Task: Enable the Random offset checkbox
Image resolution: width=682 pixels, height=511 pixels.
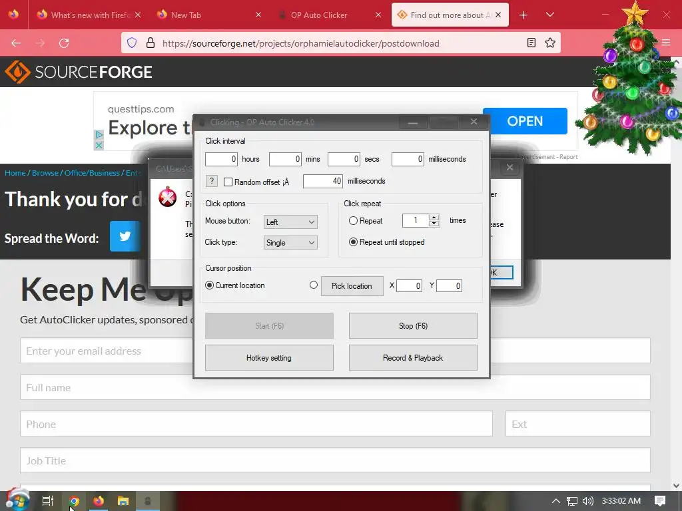Action: point(228,182)
